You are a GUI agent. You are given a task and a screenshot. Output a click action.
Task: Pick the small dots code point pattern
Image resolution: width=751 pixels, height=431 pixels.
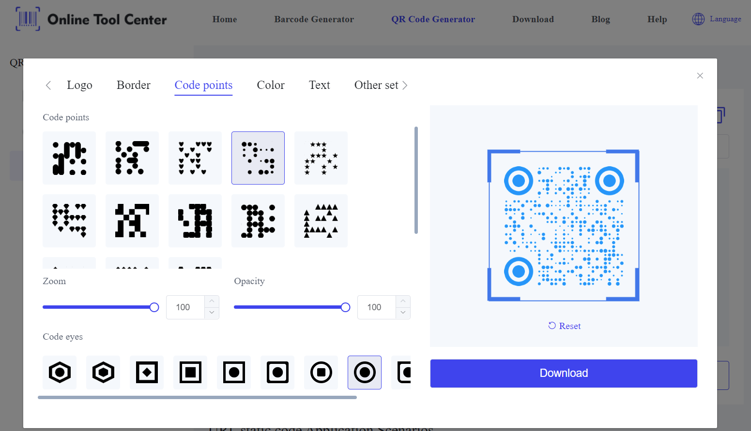pyautogui.click(x=258, y=158)
